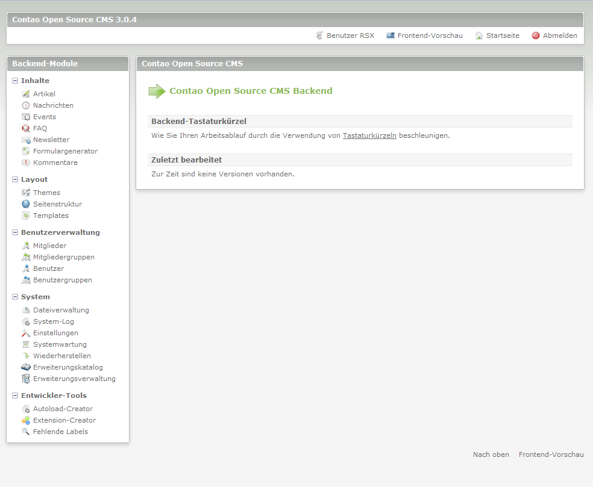The height and width of the screenshot is (487, 593).
Task: Open the Themes module
Action: click(x=46, y=193)
